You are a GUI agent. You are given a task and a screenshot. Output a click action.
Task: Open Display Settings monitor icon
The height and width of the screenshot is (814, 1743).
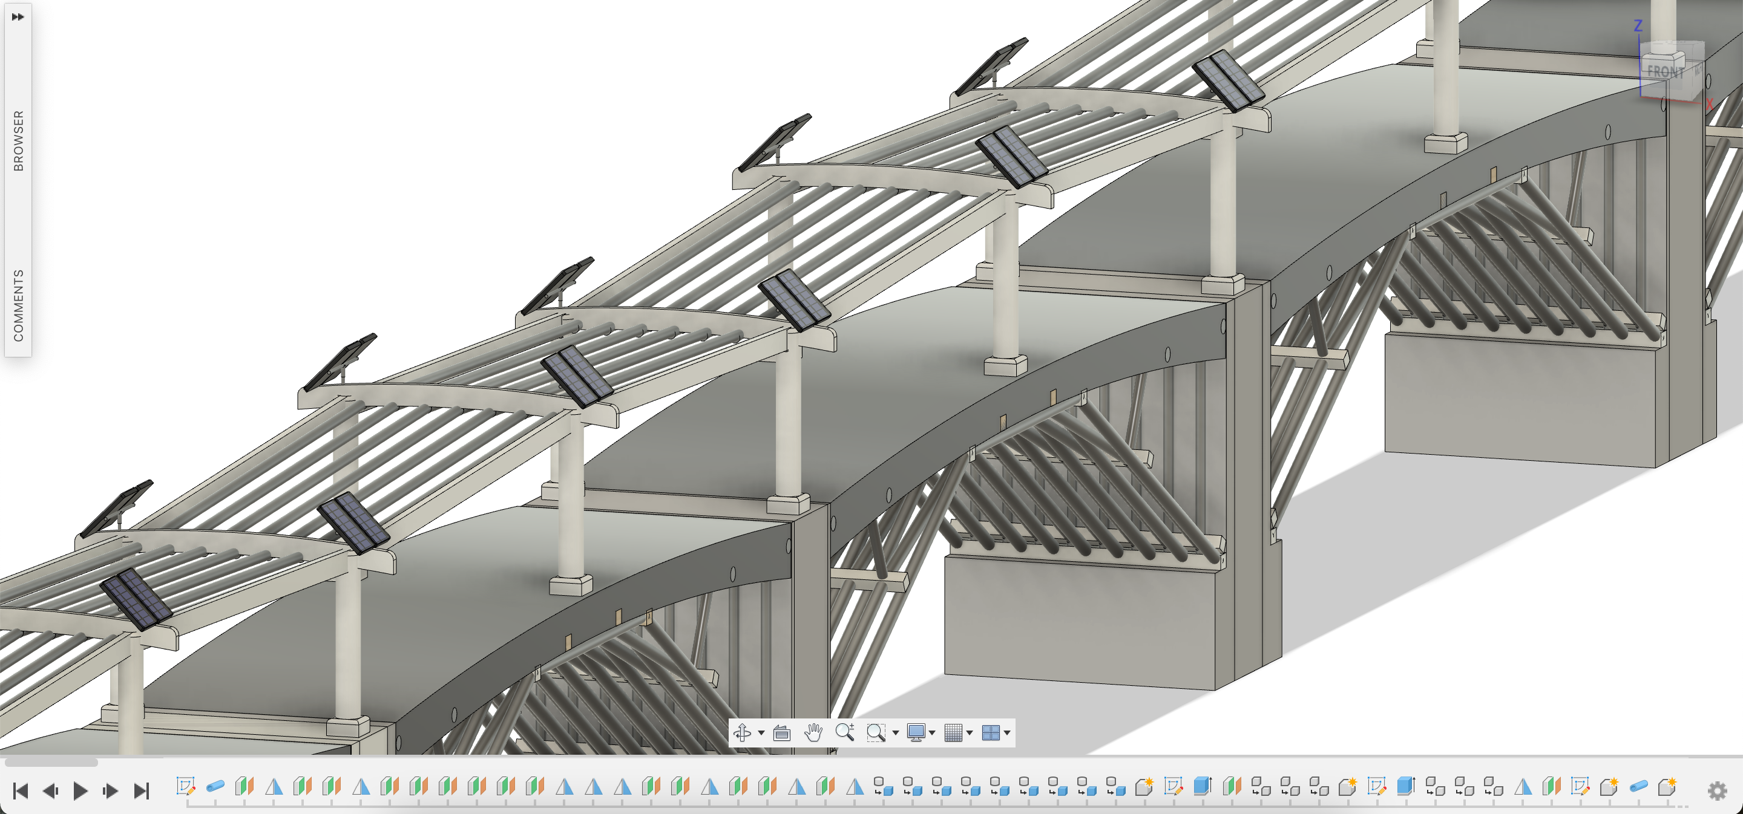pos(916,733)
